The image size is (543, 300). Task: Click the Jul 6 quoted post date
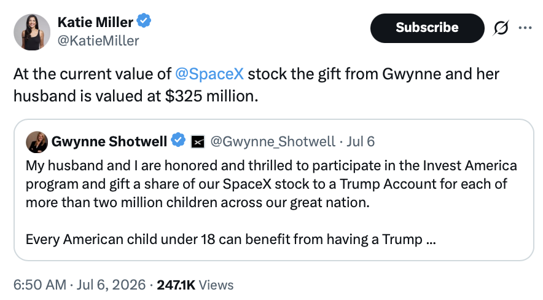[361, 141]
